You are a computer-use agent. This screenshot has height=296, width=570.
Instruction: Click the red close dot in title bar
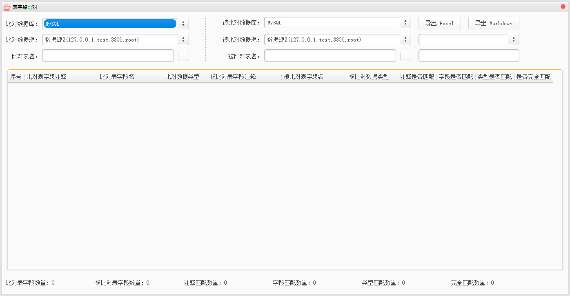pos(563,7)
